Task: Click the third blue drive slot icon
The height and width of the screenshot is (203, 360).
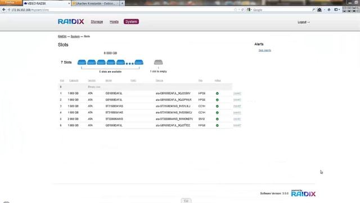Action: pos(101,62)
